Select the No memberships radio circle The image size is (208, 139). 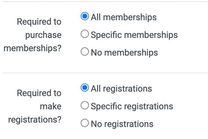pos(85,51)
